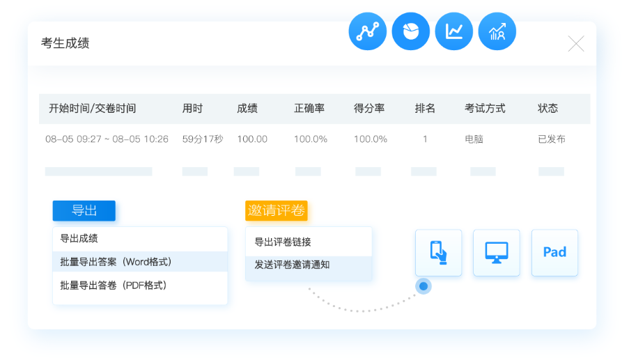Click the 排名 column header
629x360 pixels.
(425, 109)
